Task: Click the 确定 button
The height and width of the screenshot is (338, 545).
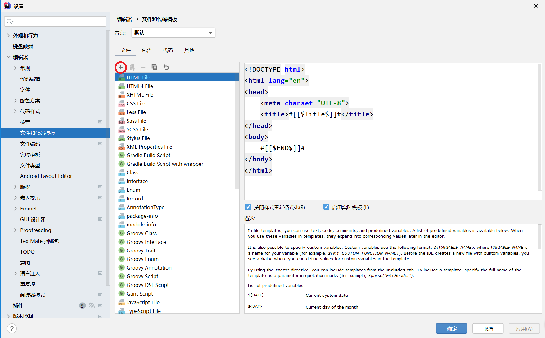Action: [x=451, y=328]
